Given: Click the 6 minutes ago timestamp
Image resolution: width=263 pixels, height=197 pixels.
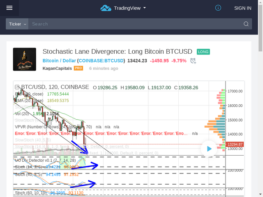Looking at the screenshot, I should click(x=104, y=69).
